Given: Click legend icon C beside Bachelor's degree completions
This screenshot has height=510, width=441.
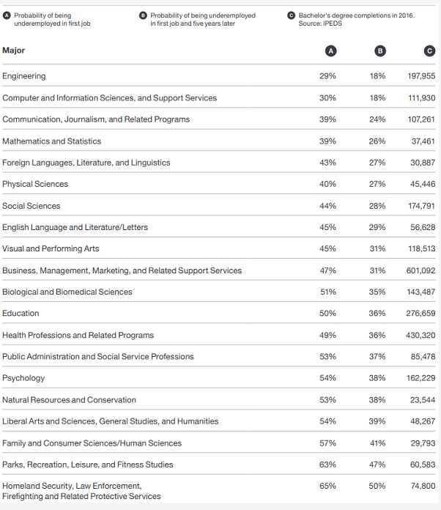Looking at the screenshot, I should [292, 15].
